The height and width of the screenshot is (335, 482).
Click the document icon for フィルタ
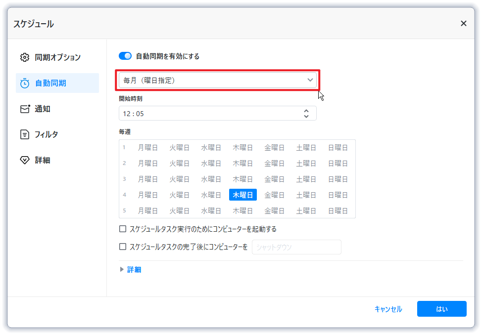(25, 134)
